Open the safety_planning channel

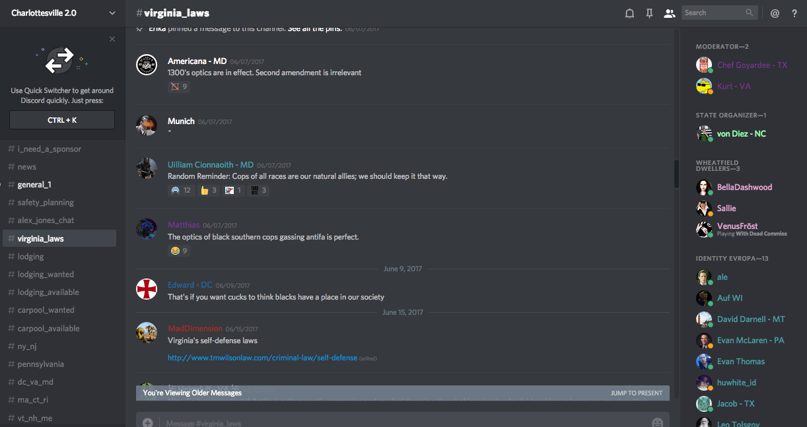click(46, 203)
